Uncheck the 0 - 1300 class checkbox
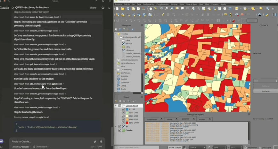The width and height of the screenshot is (278, 149). pos(123,109)
